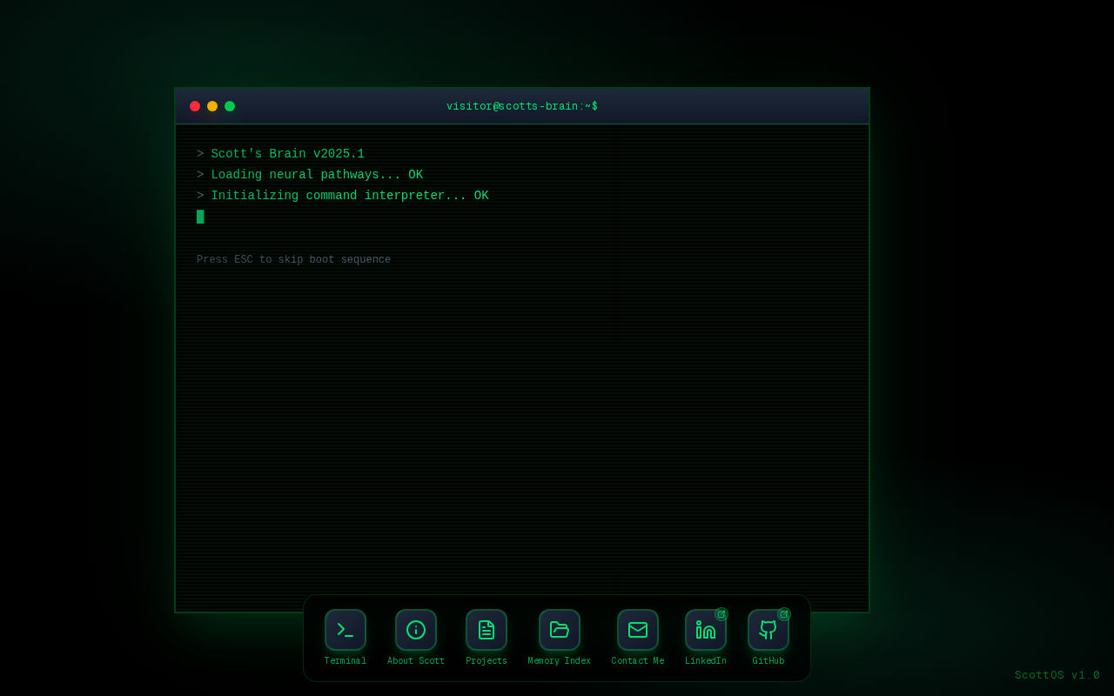Click "Initializing command interpreter... OK" line
The image size is (1114, 696).
349,196
